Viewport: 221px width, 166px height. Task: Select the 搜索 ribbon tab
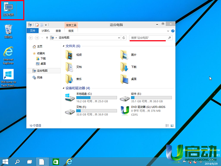pyautogui.click(x=71, y=31)
